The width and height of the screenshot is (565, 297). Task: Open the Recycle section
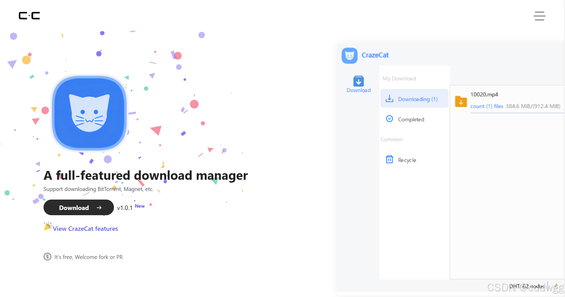point(407,160)
